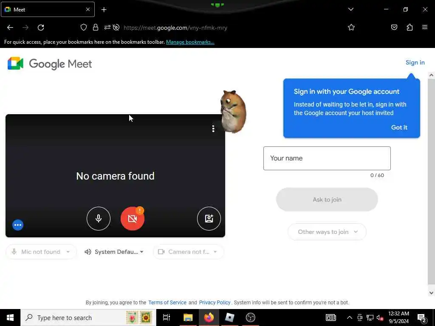Click the padlock site info icon
435x326 pixels.
[x=96, y=27]
